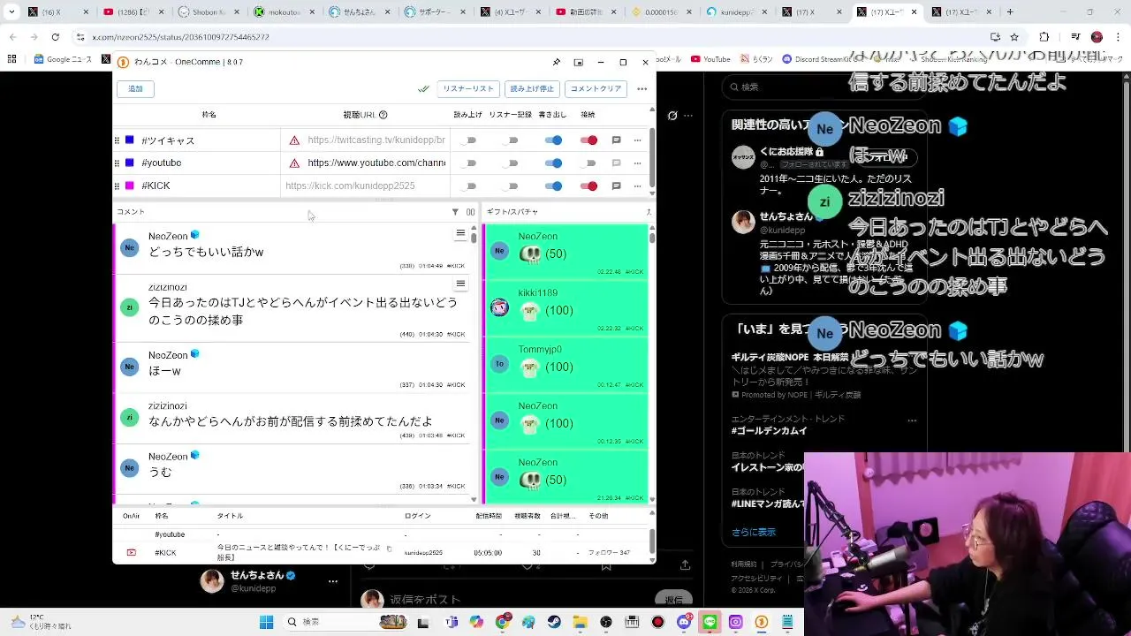Open the three-dot menu next to せんちょさん
Image resolution: width=1131 pixels, height=636 pixels.
coord(333,580)
